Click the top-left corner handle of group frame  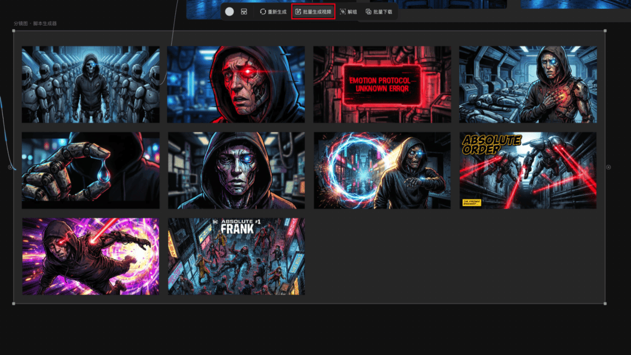(13, 30)
